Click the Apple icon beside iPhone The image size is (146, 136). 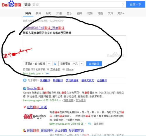coord(64,69)
